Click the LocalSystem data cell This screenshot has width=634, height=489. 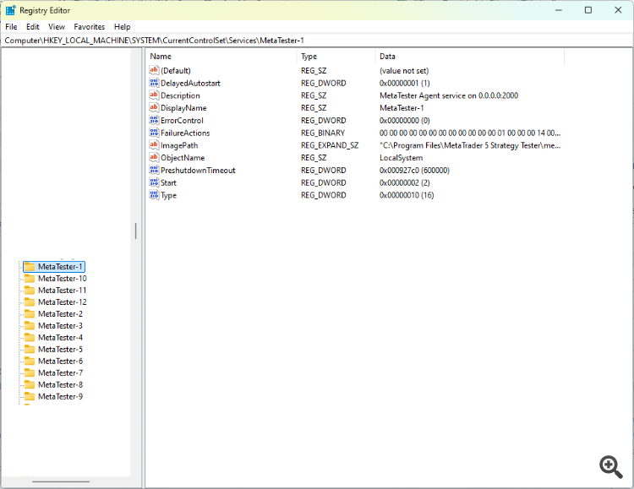(x=401, y=158)
